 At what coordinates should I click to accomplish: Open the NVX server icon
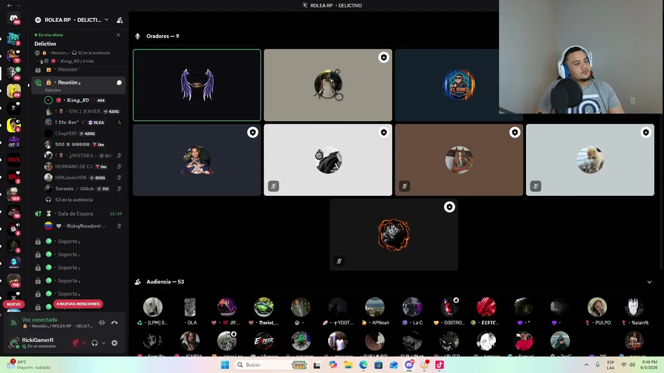[x=14, y=160]
